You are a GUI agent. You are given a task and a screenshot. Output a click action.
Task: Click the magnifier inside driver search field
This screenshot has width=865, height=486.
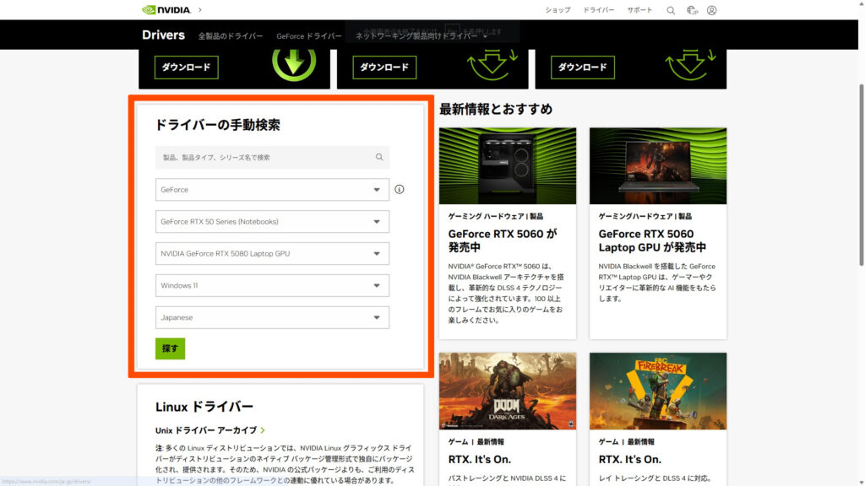tap(379, 157)
